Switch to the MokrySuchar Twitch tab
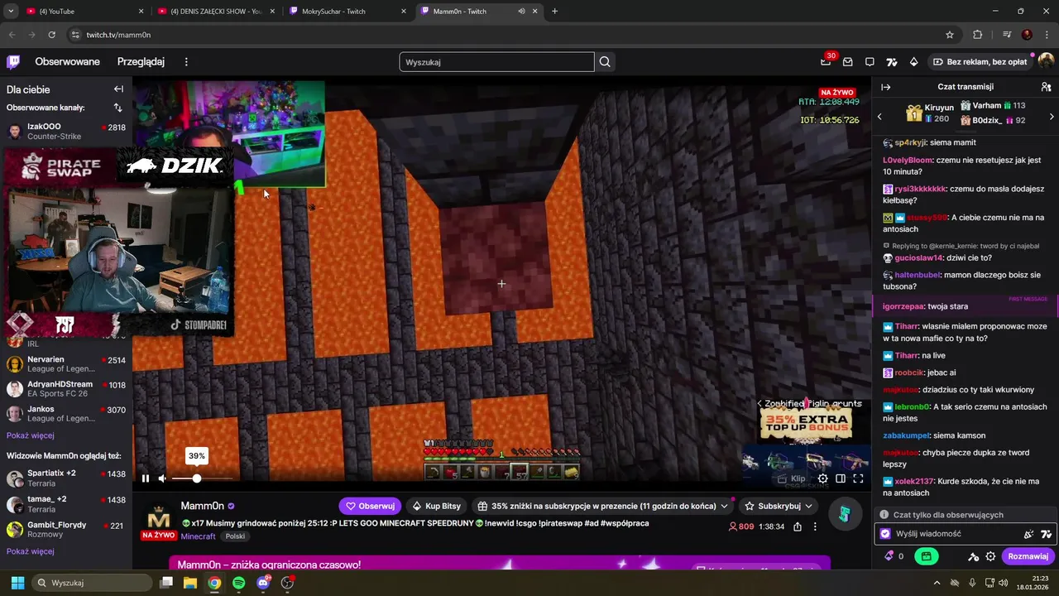This screenshot has height=596, width=1059. [x=348, y=12]
